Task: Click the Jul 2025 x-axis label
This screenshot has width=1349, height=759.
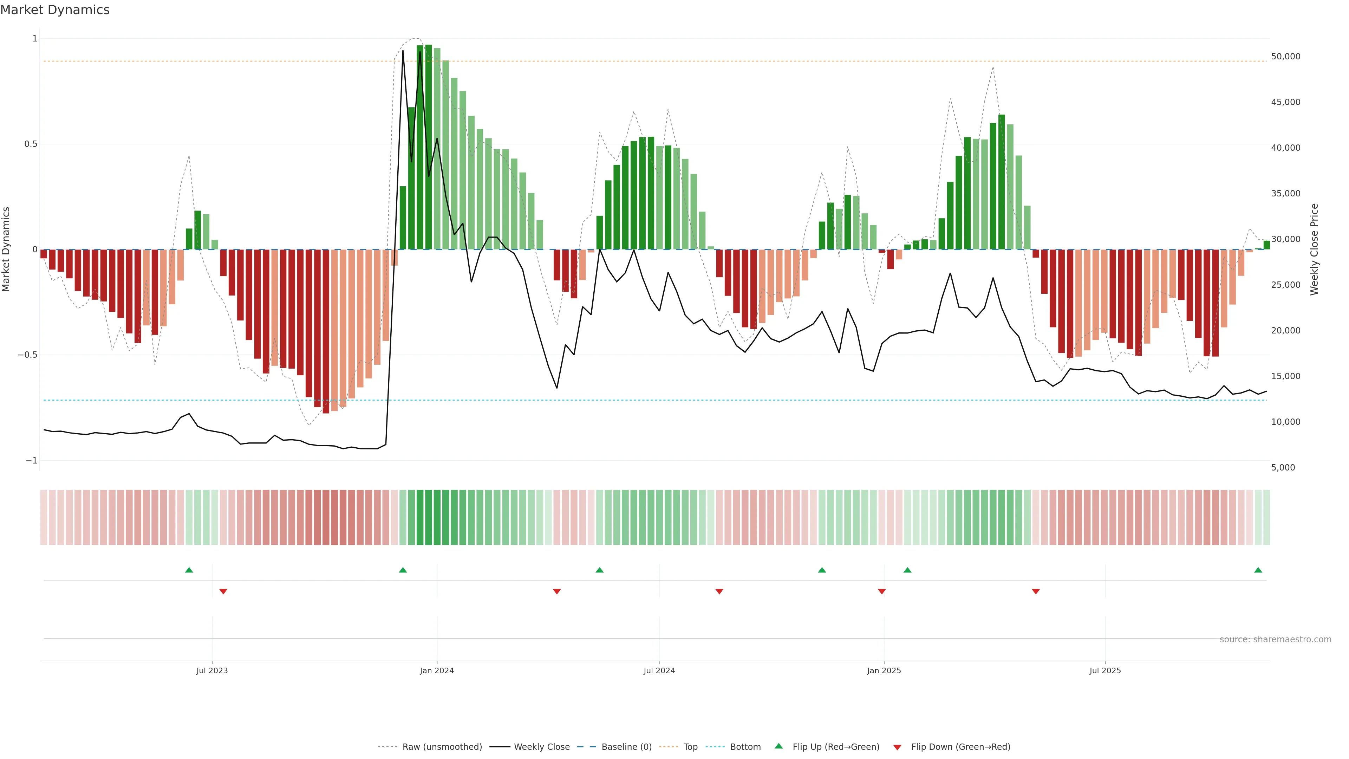Action: pos(1105,670)
